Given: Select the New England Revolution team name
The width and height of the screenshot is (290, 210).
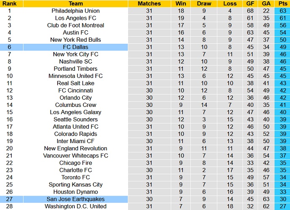Looking at the screenshot, I should click(76, 148).
